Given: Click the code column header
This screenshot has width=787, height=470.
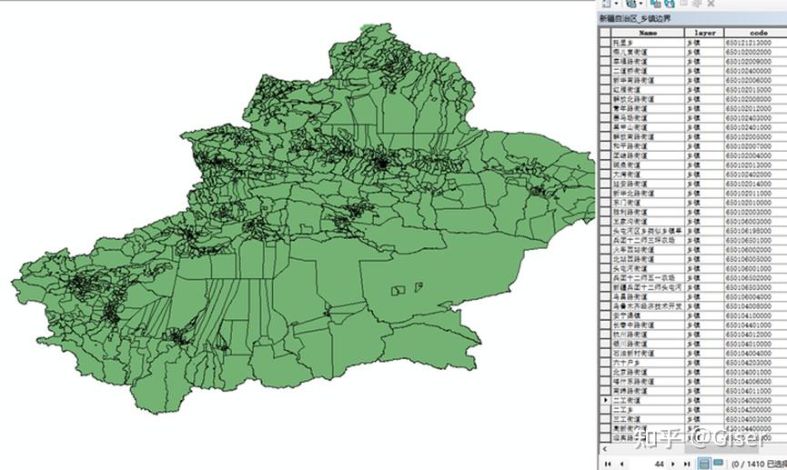Looking at the screenshot, I should point(757,33).
